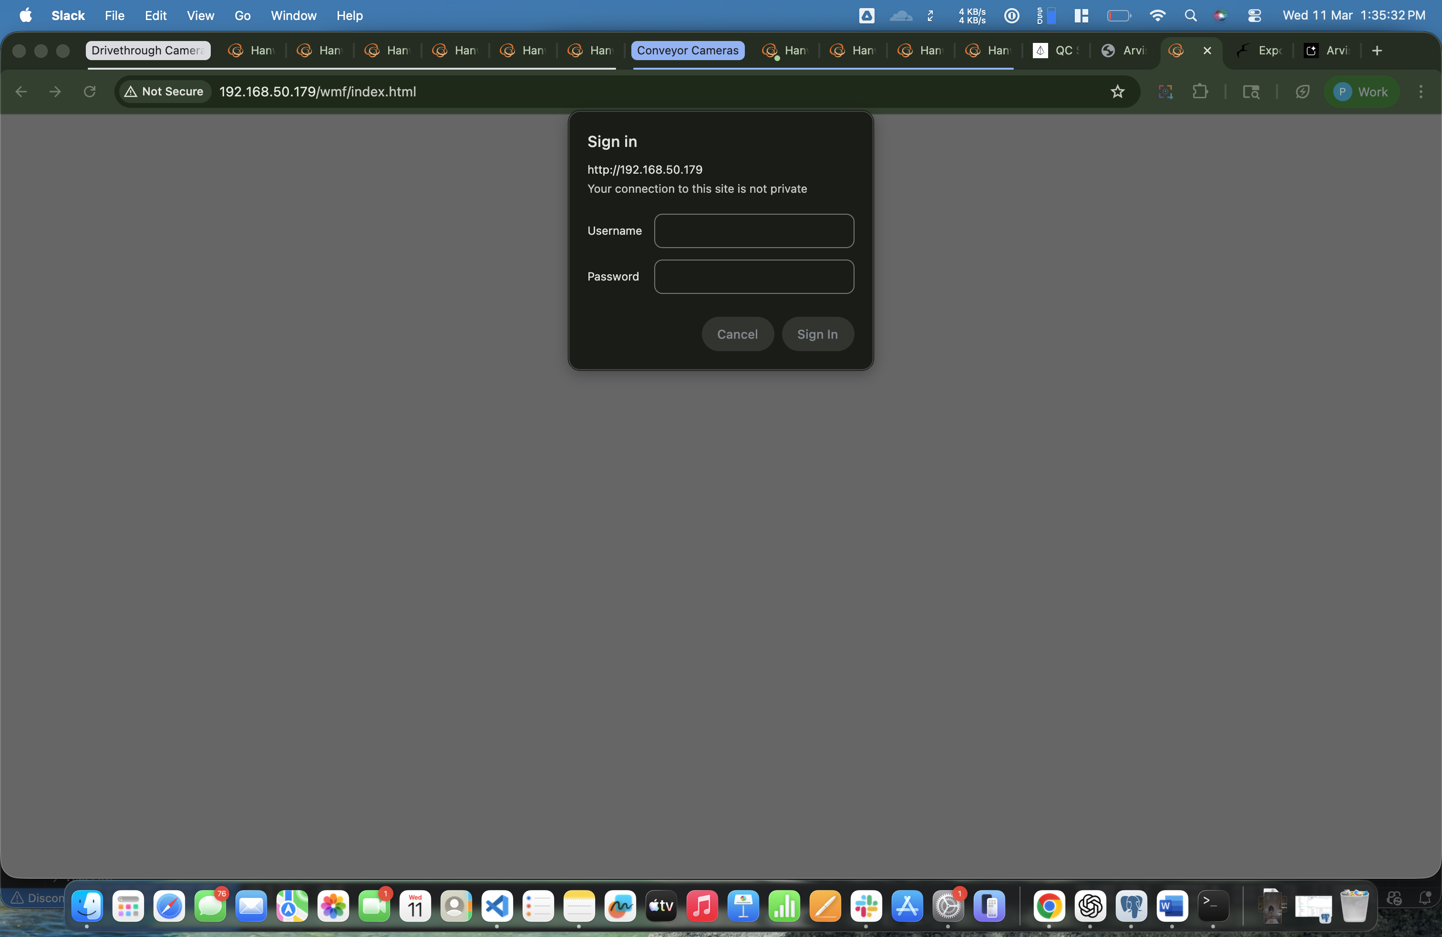Open ChatGPT from the Dock
This screenshot has width=1442, height=937.
click(x=1091, y=907)
